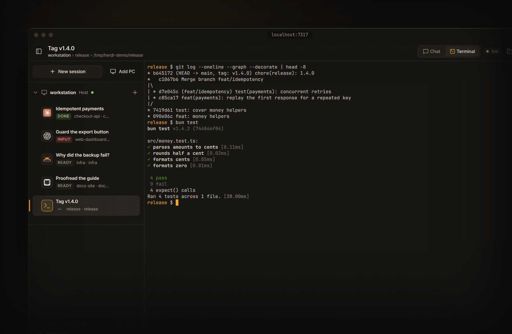Click the INPUT status badge
This screenshot has width=512, height=334.
click(x=64, y=139)
